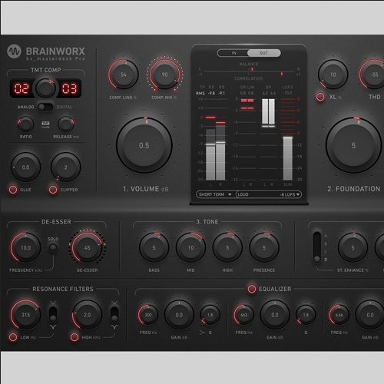Click the large 2. FOUNDATION knob
The height and width of the screenshot is (384, 384).
tap(353, 145)
